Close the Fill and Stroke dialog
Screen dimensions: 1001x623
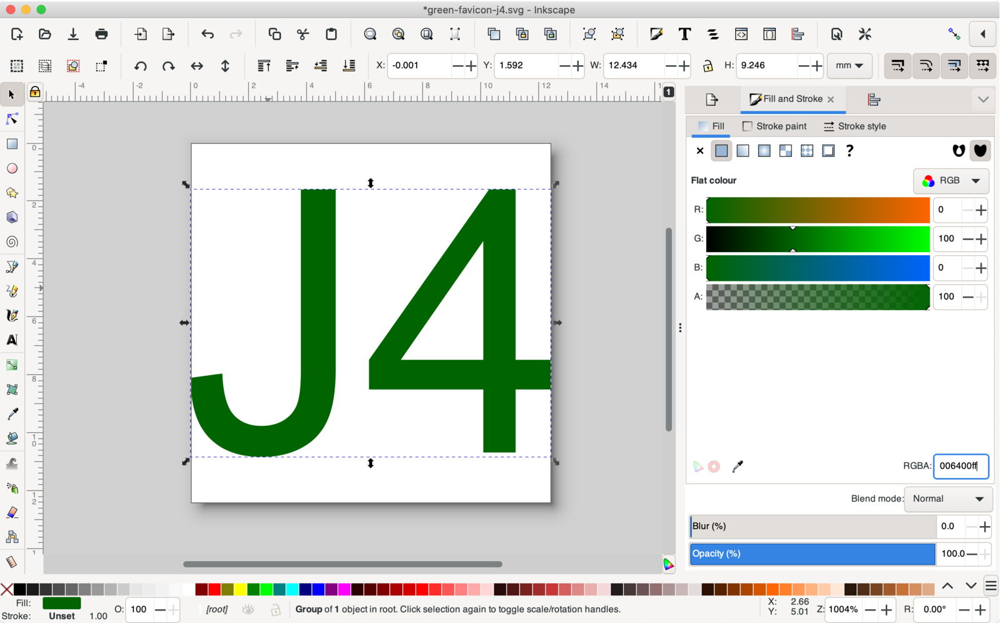click(x=831, y=99)
